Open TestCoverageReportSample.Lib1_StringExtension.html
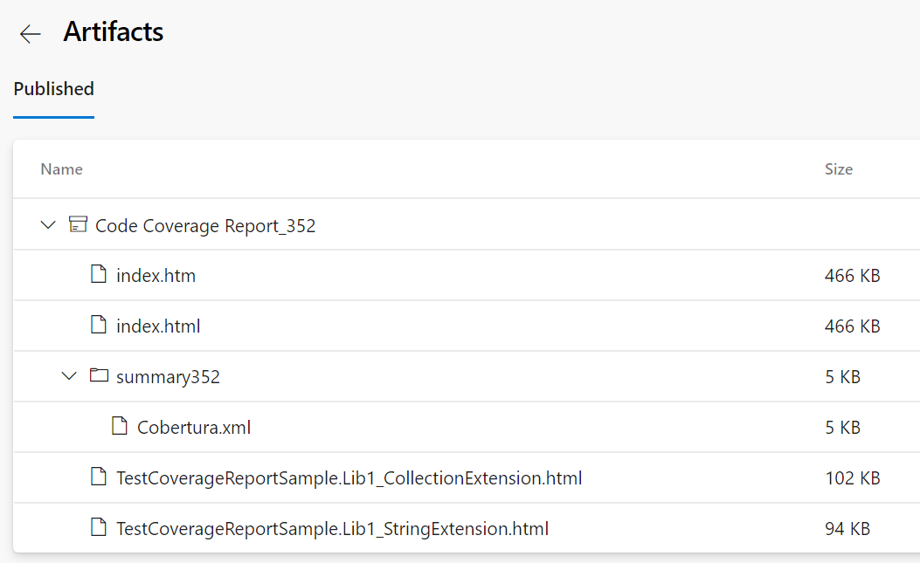920x563 pixels. pos(332,529)
